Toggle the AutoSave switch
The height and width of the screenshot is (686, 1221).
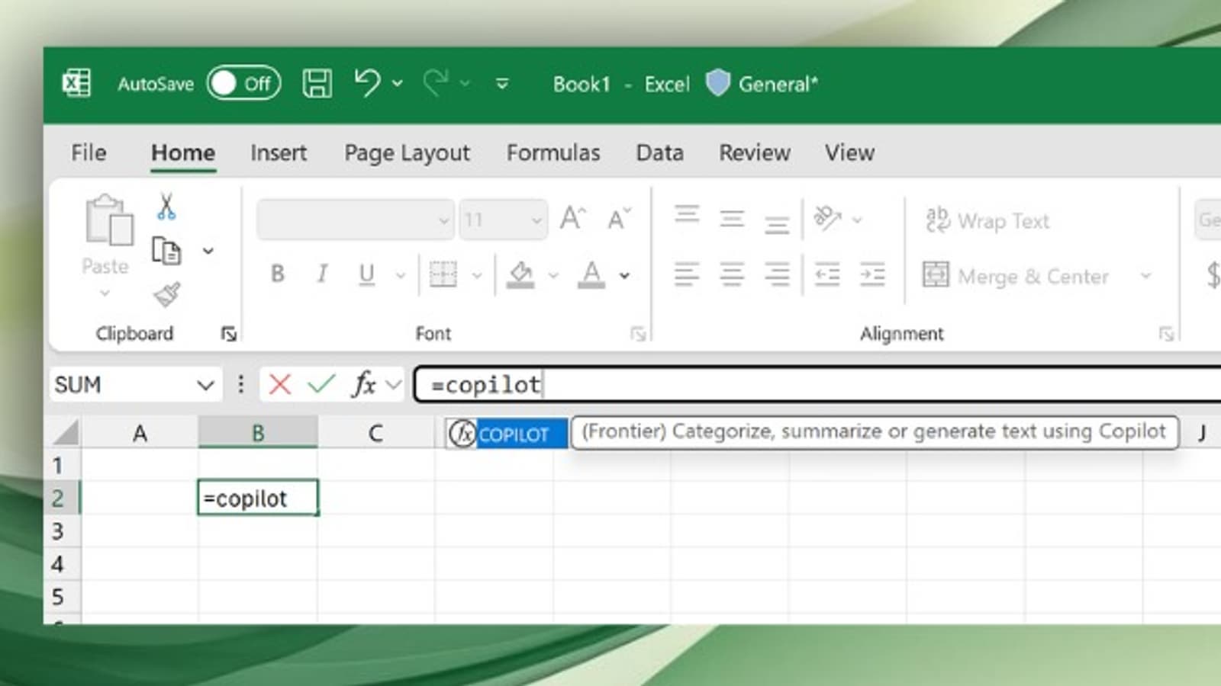click(x=244, y=83)
